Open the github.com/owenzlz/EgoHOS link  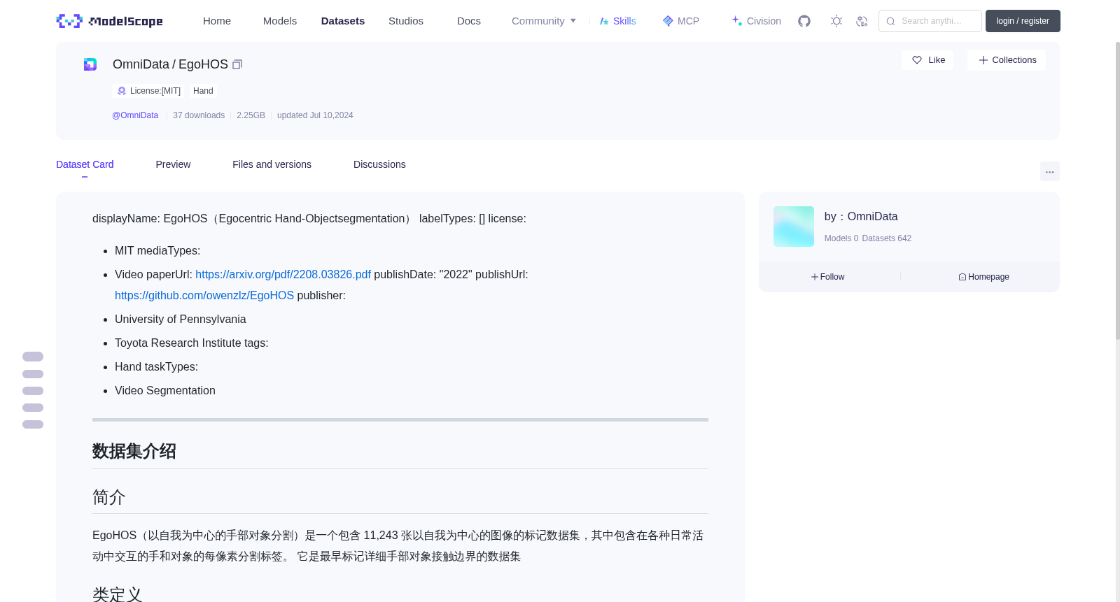204,295
